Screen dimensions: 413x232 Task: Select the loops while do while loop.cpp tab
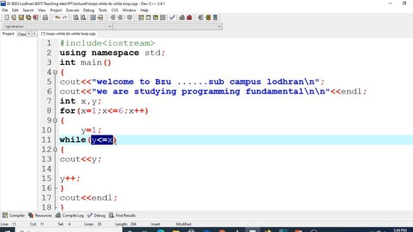pyautogui.click(x=68, y=34)
